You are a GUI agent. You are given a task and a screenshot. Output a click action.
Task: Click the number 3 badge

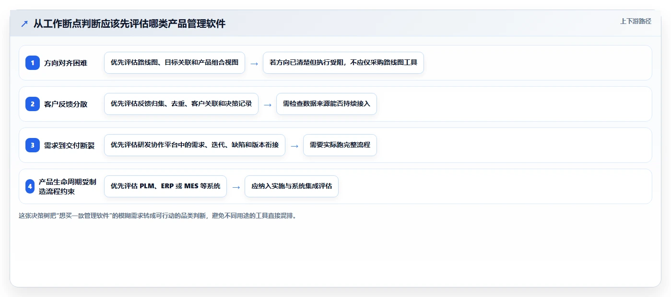[x=33, y=145]
